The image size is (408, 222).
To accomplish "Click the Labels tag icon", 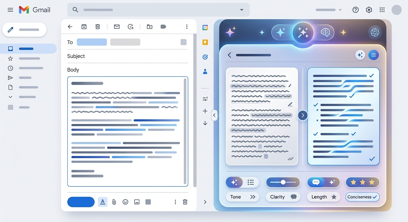I will point(163,27).
